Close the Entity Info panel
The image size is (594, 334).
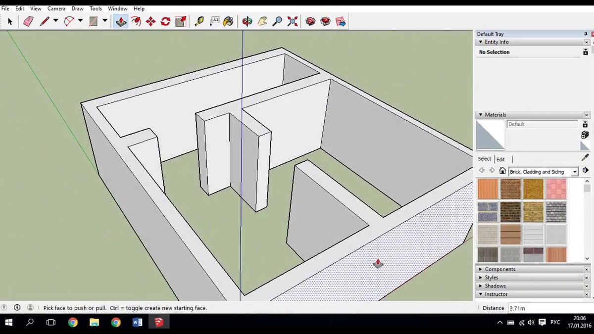pyautogui.click(x=587, y=42)
